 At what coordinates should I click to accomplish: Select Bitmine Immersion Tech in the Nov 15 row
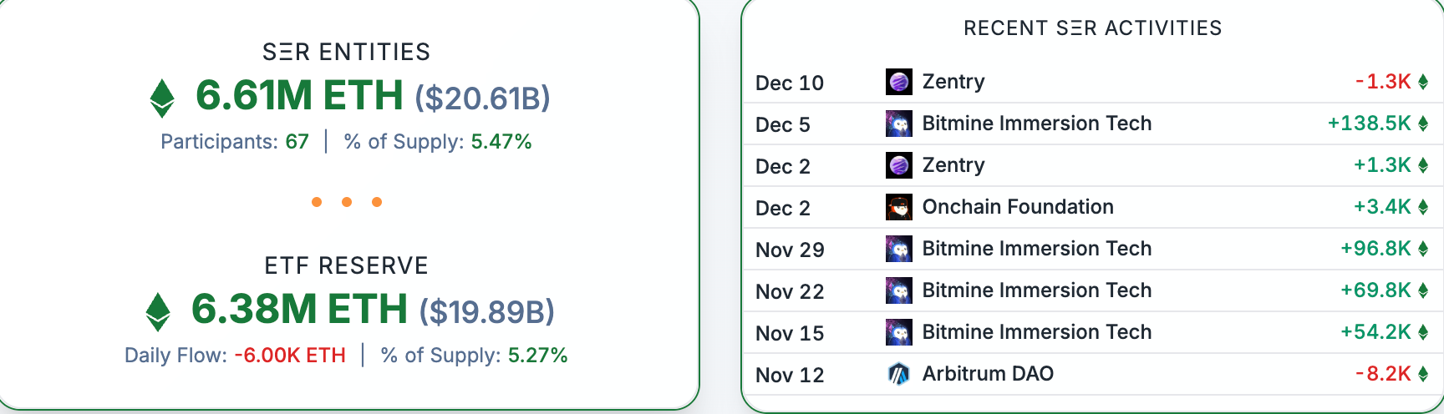pos(1036,332)
